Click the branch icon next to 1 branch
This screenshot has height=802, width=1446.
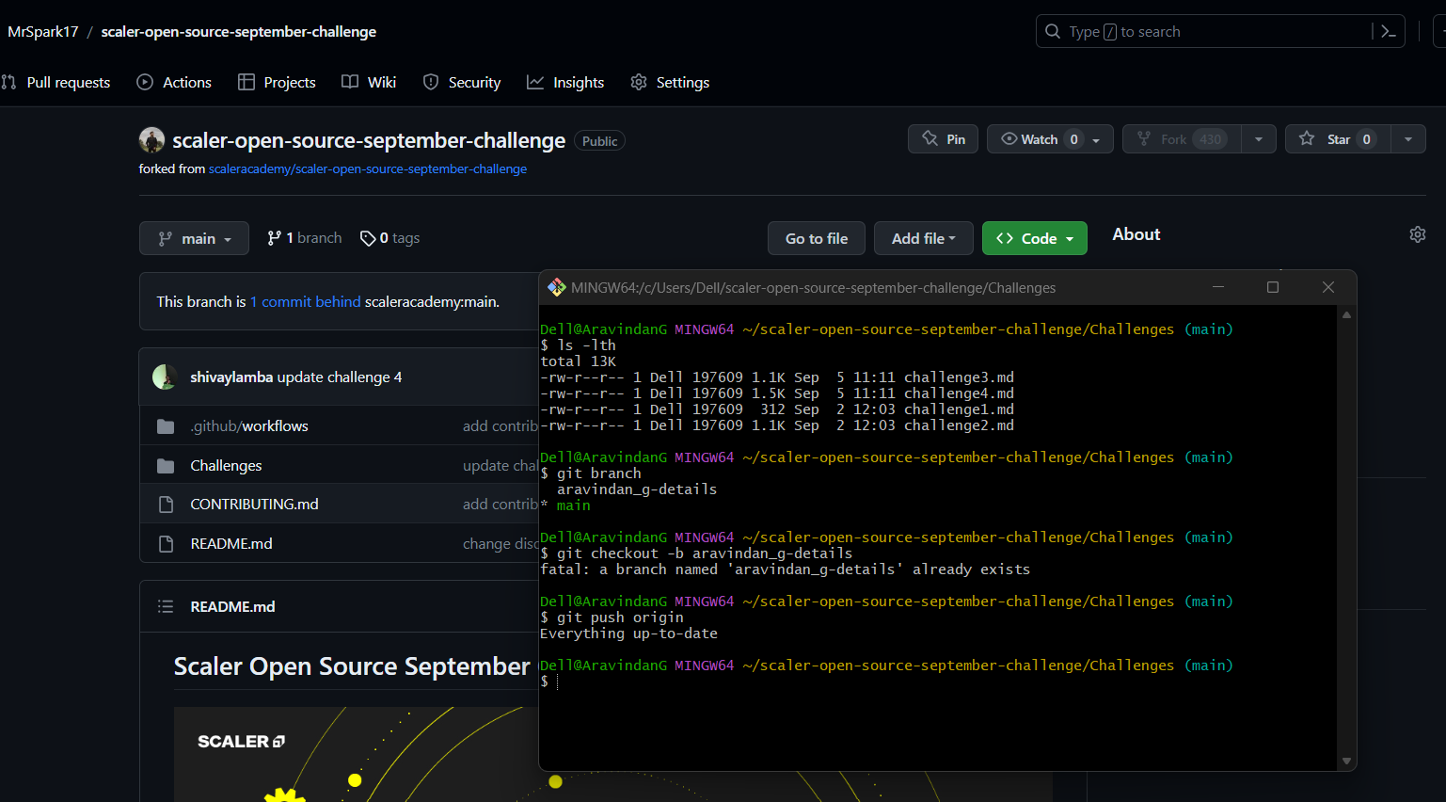(272, 237)
